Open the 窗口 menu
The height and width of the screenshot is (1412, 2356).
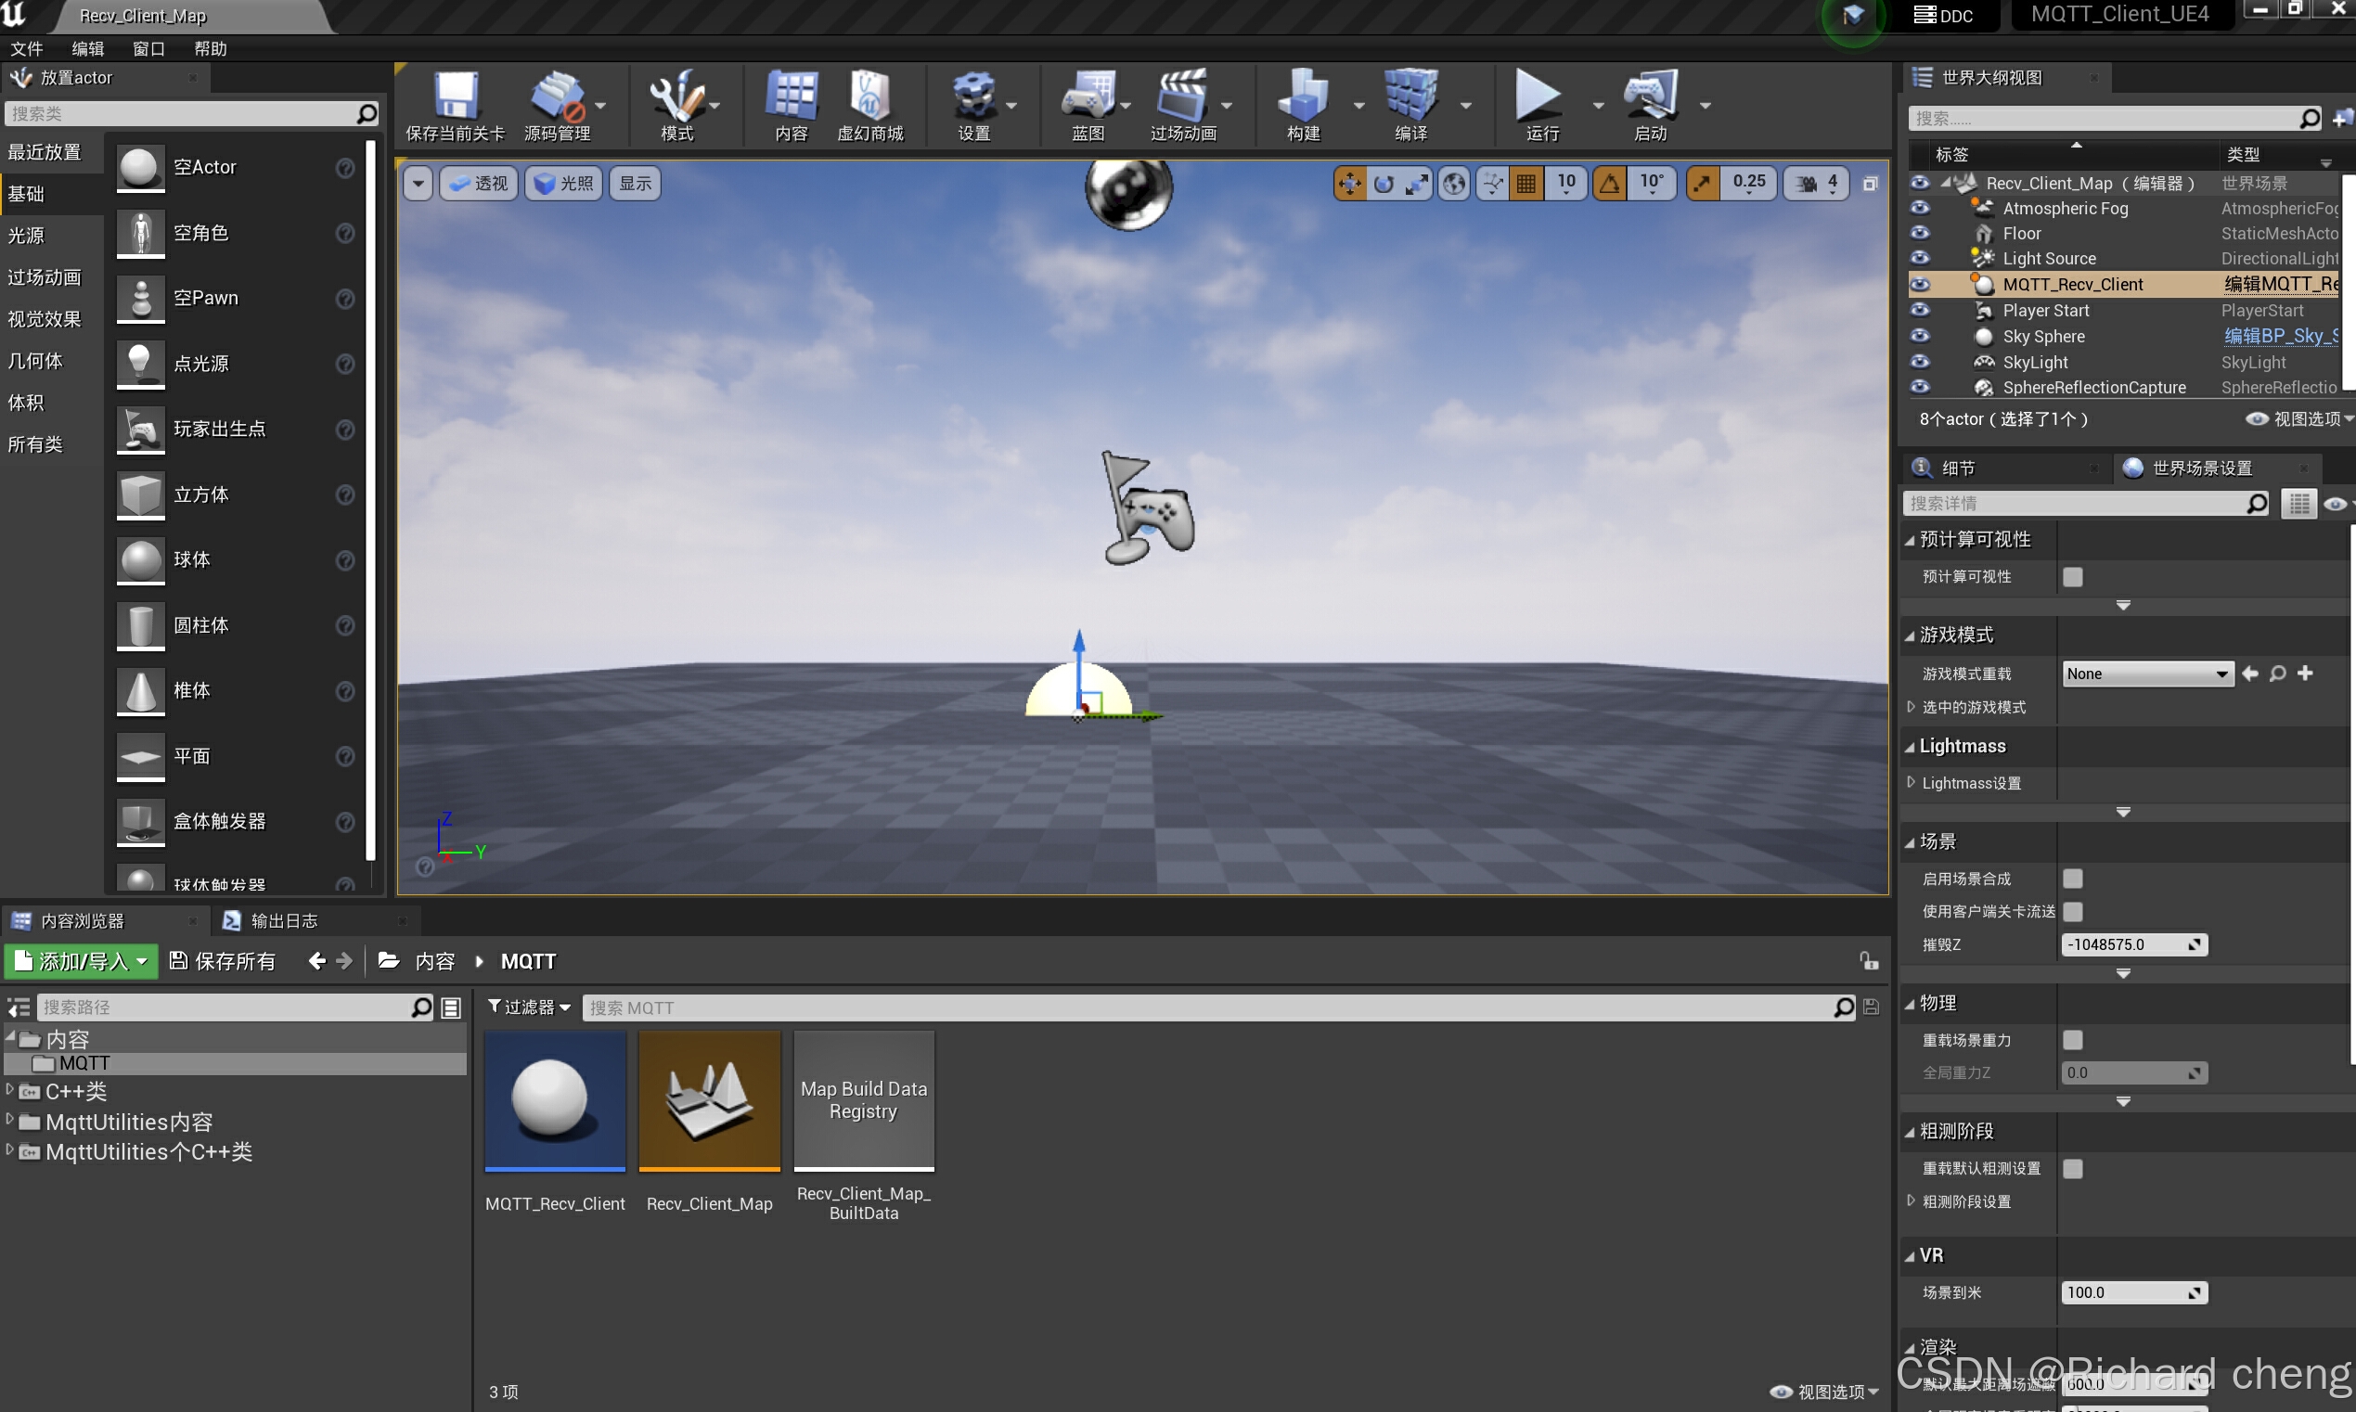pyautogui.click(x=148, y=48)
